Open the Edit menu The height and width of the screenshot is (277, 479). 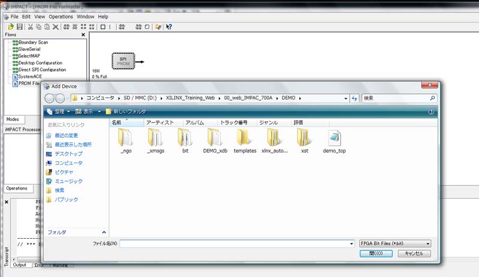pos(26,17)
